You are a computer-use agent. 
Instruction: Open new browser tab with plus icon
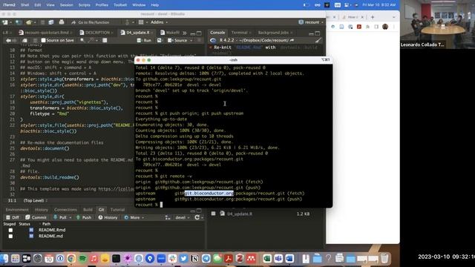coord(373,17)
